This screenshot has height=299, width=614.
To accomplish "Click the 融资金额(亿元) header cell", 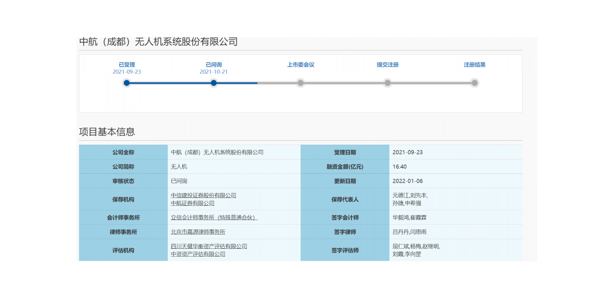I will coord(345,167).
